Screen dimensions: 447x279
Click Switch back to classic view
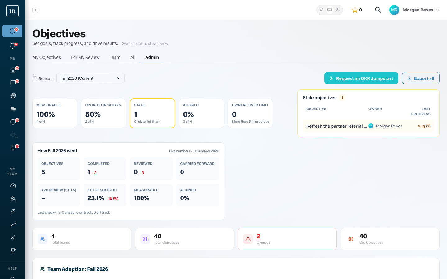click(x=145, y=44)
